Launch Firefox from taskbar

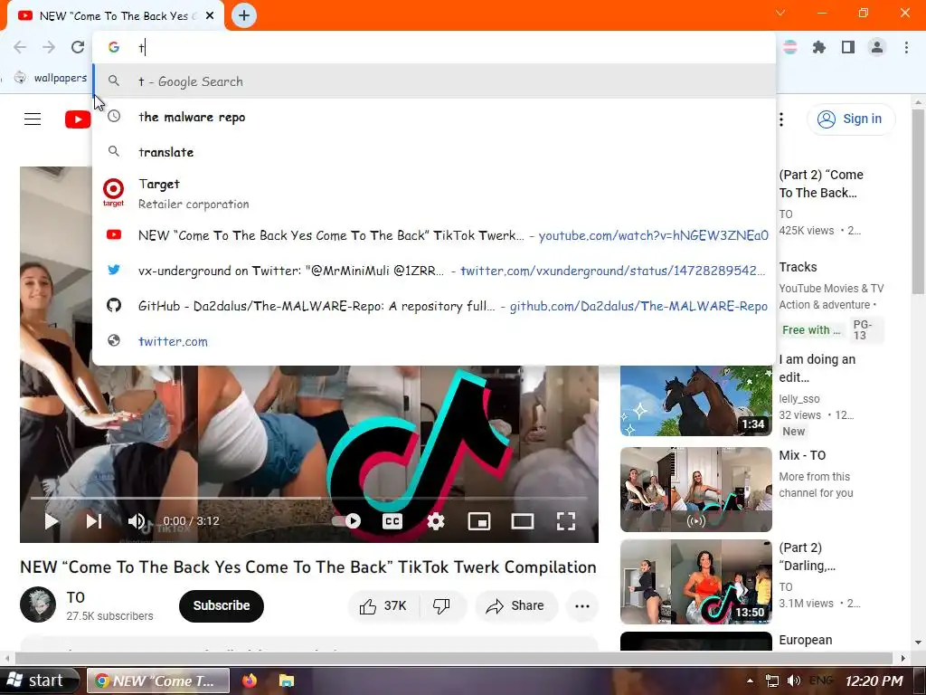[250, 681]
